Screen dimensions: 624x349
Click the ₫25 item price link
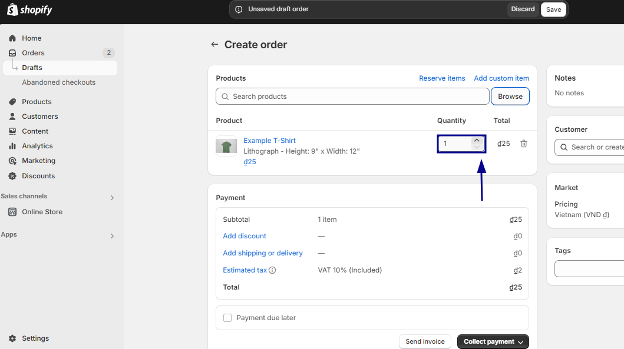coord(249,162)
